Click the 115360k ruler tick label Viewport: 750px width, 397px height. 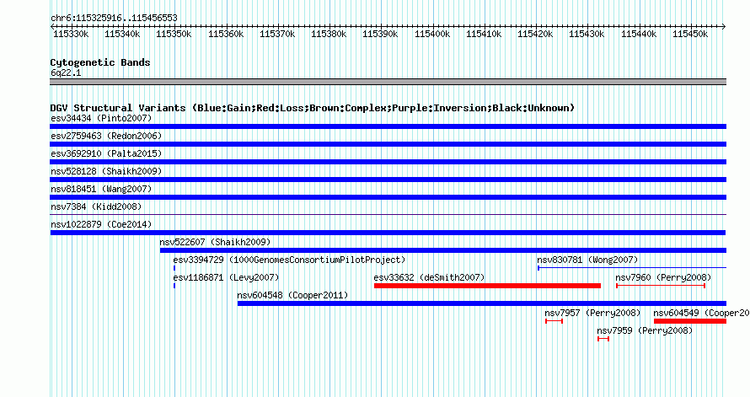(226, 34)
